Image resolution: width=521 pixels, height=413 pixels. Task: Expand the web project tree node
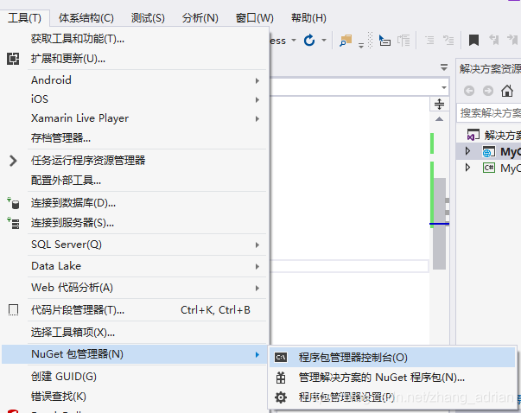pyautogui.click(x=467, y=151)
